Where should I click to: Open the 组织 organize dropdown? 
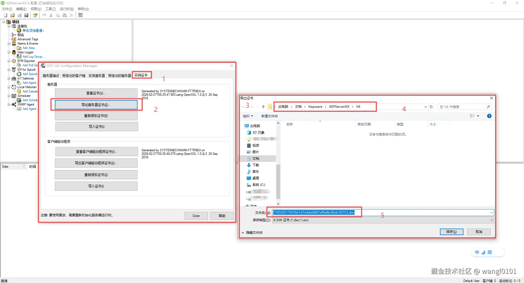coord(248,116)
